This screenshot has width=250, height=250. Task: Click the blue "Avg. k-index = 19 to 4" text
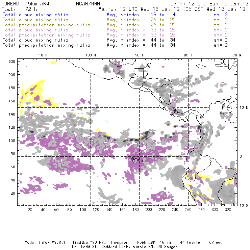141,15
